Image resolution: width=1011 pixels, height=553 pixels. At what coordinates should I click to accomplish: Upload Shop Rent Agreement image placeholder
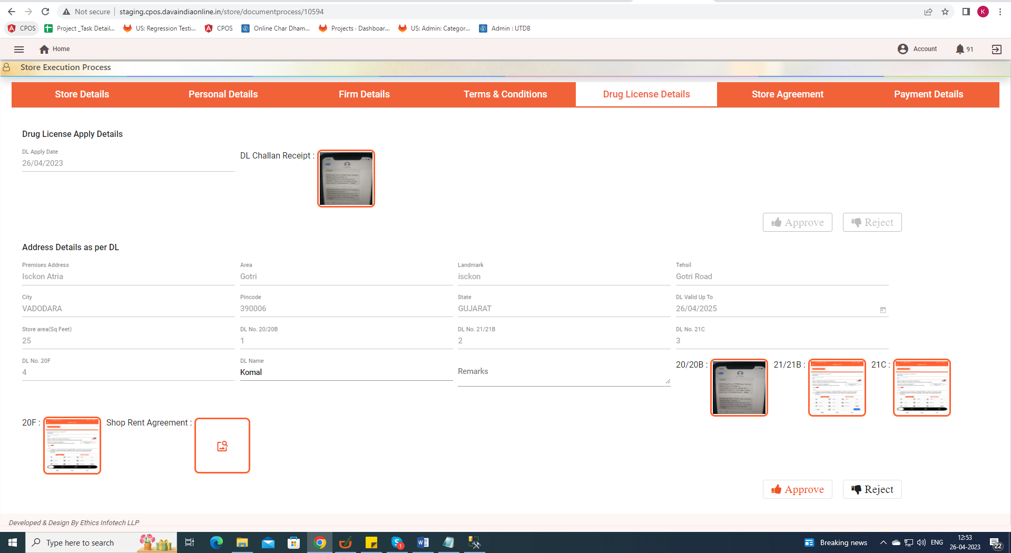coord(222,446)
